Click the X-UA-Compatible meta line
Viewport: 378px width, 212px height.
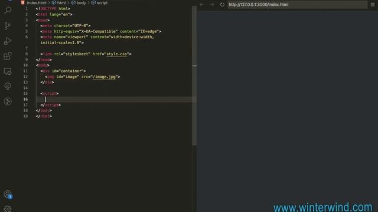(x=100, y=31)
